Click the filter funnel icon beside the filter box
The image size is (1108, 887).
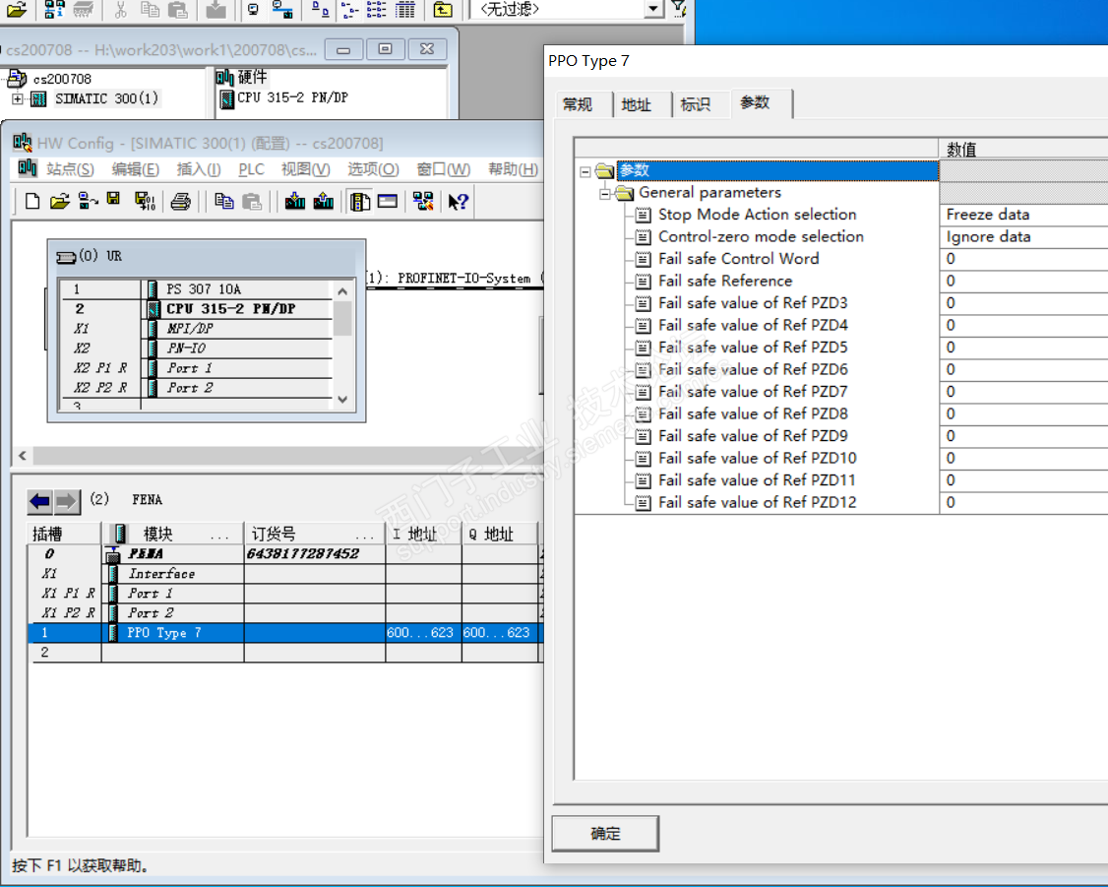tap(678, 9)
